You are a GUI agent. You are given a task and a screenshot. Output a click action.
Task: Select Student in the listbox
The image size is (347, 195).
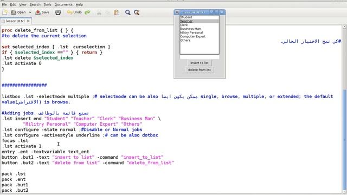pyautogui.click(x=200, y=17)
